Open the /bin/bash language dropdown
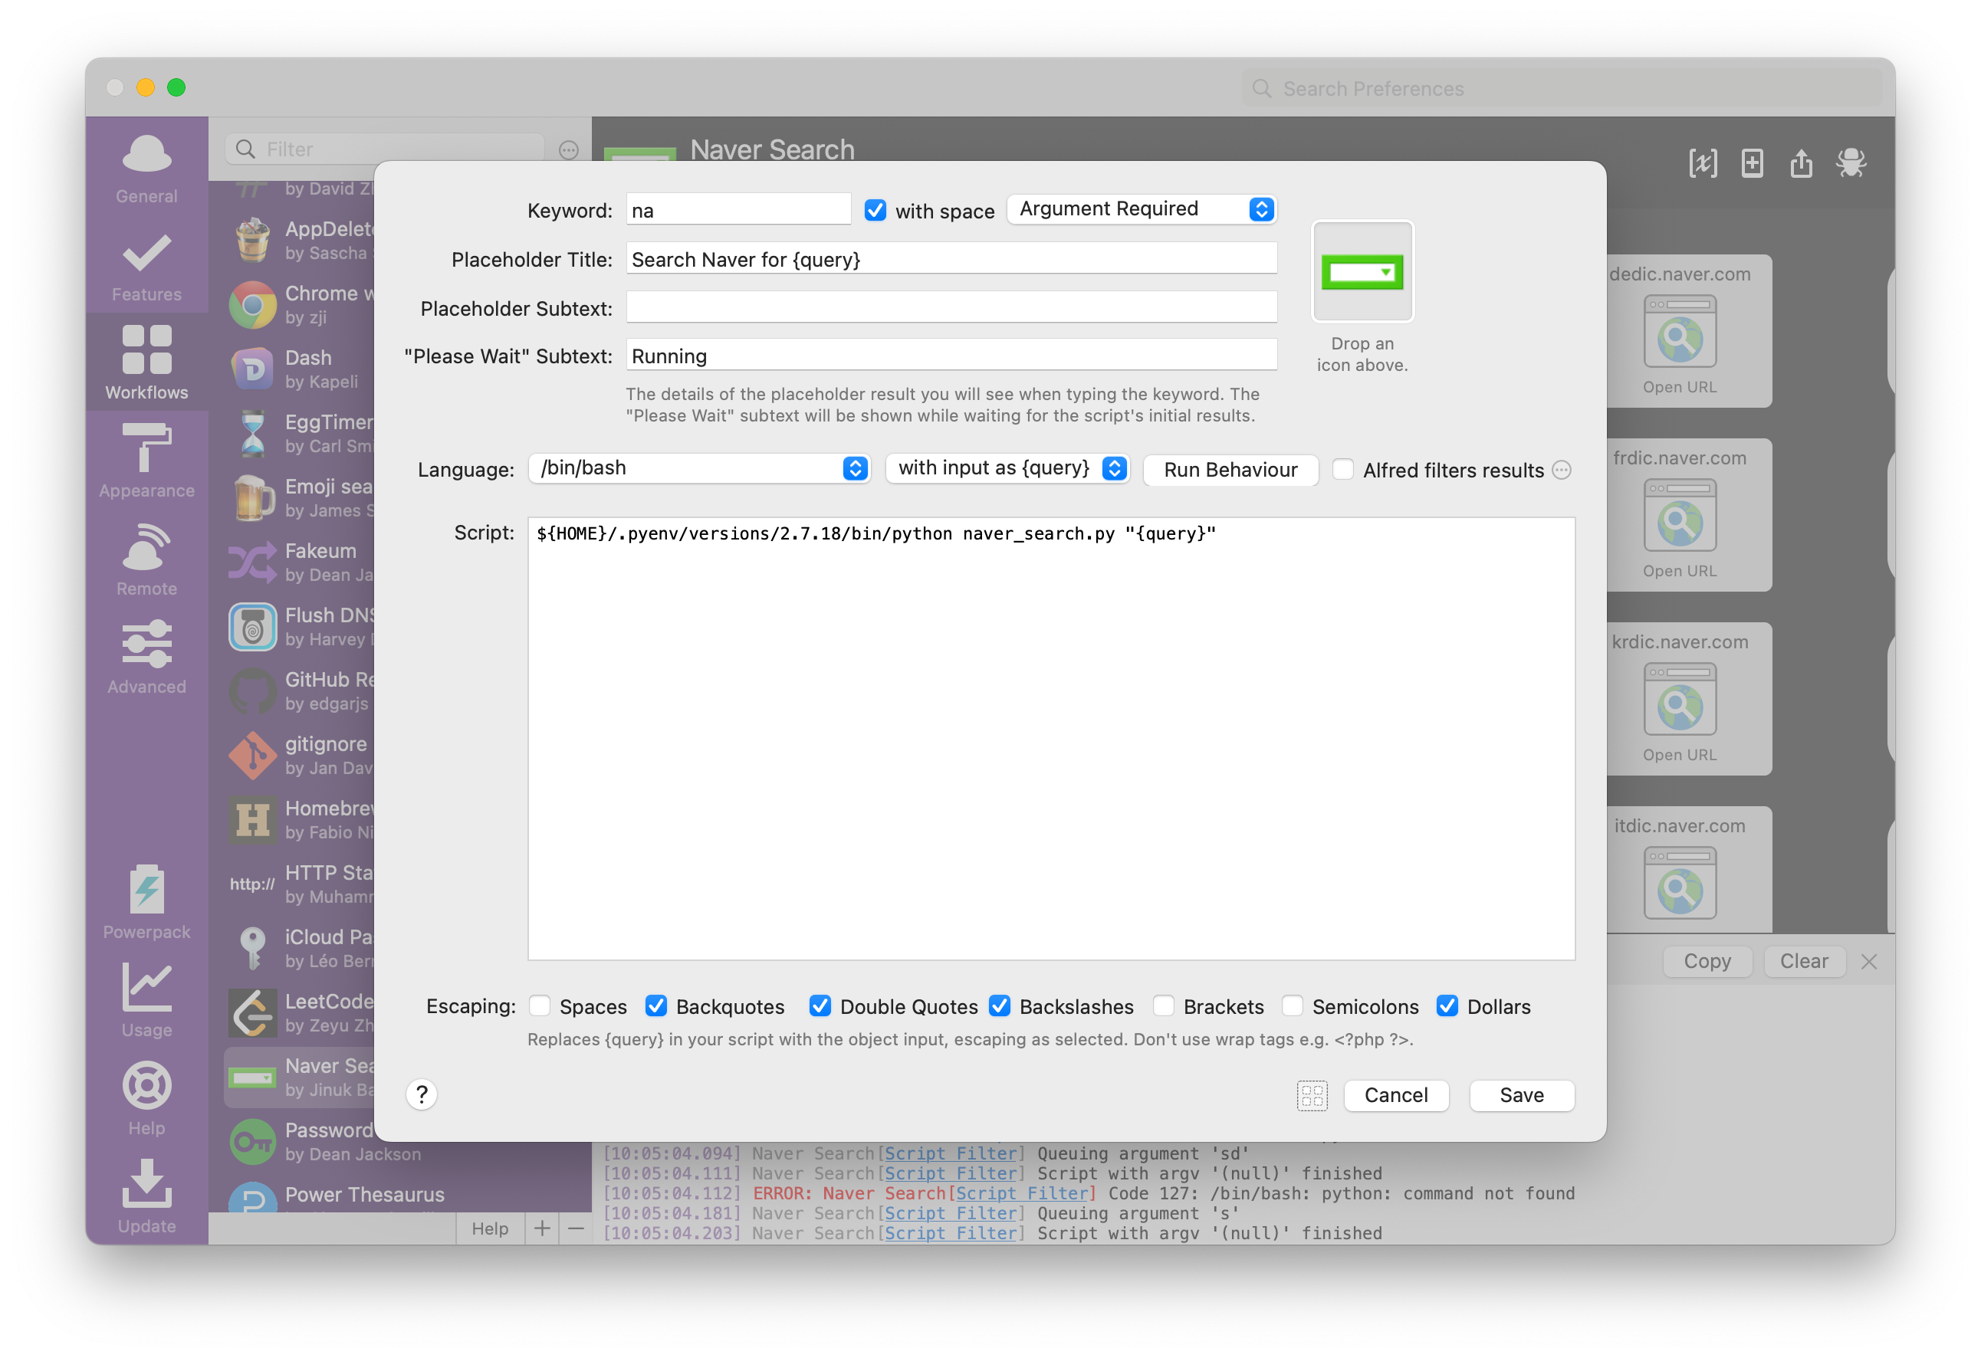The image size is (1981, 1358). (699, 467)
